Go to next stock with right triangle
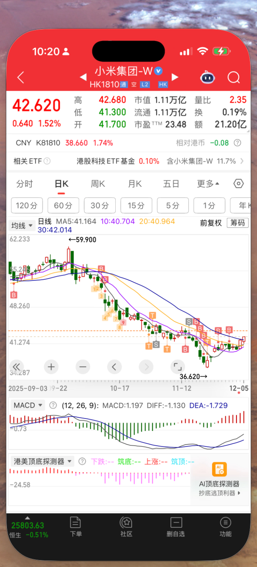Image resolution: width=257 pixels, height=567 pixels. coord(175,77)
